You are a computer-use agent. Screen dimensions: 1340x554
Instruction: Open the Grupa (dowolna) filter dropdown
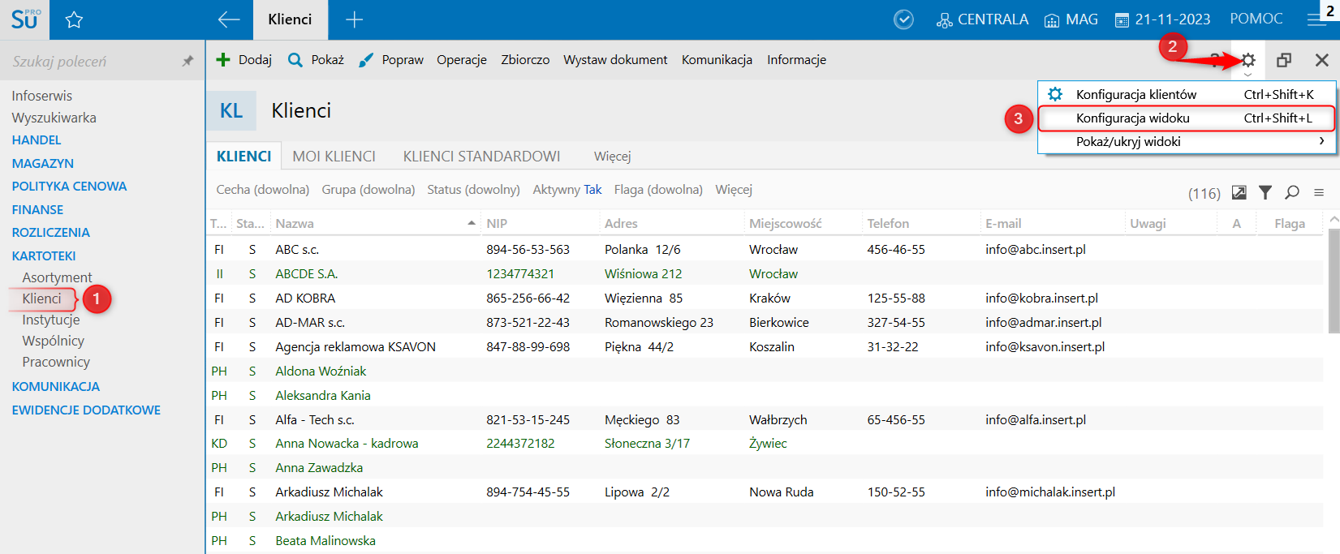point(368,190)
